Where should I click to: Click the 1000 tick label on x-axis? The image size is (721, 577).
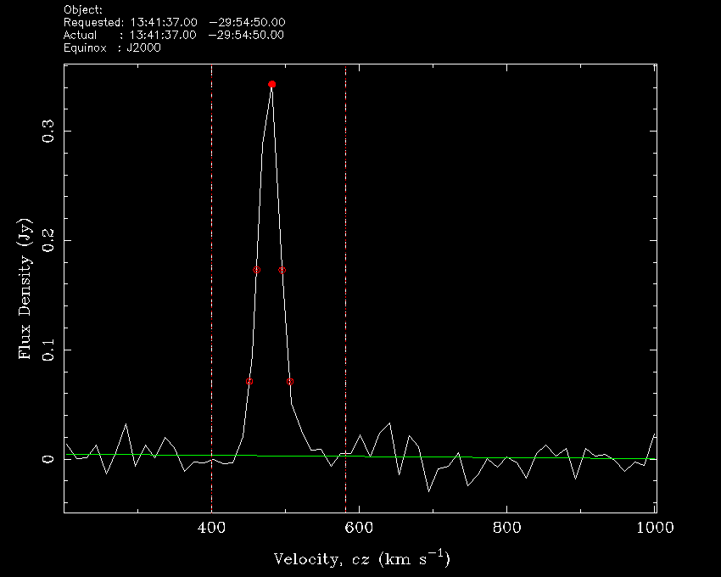[654, 528]
